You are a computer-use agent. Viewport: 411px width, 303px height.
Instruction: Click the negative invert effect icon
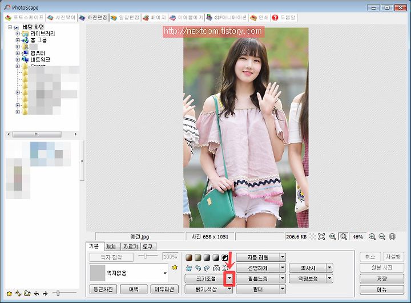(225, 257)
